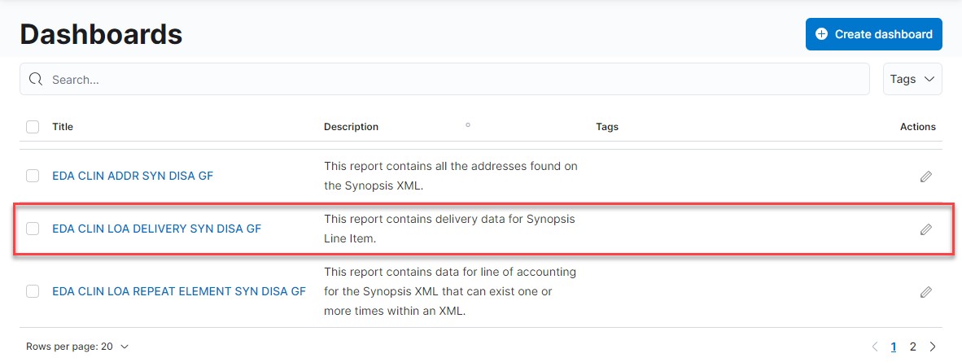Tick the select-all checkbox beside Title

tap(33, 127)
